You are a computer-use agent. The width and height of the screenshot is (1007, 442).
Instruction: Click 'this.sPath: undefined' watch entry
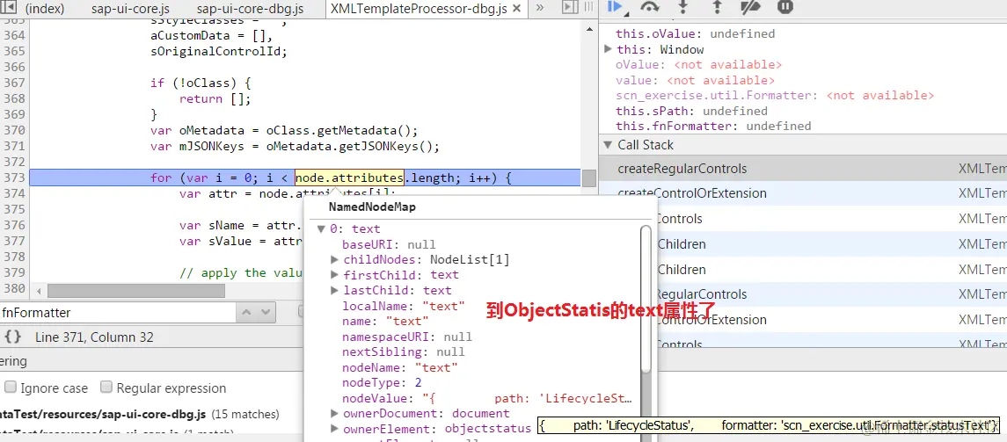(x=691, y=111)
